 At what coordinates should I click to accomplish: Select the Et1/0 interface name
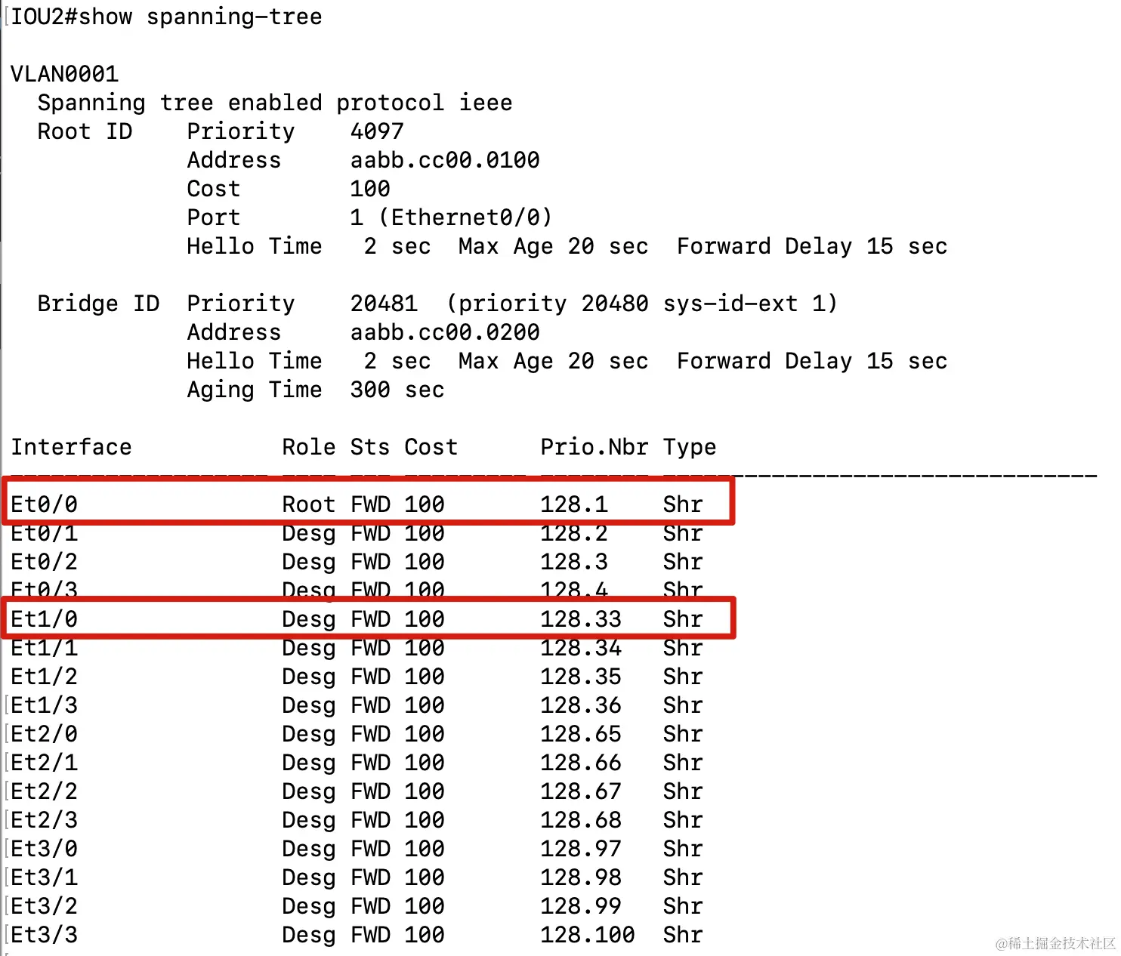[x=44, y=619]
